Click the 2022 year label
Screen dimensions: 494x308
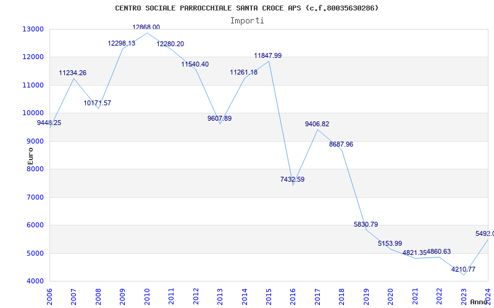click(x=439, y=296)
